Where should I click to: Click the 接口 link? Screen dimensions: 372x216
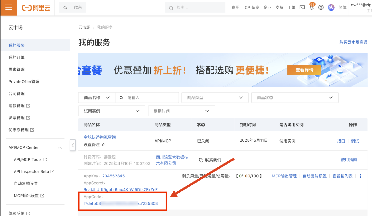click(x=341, y=141)
